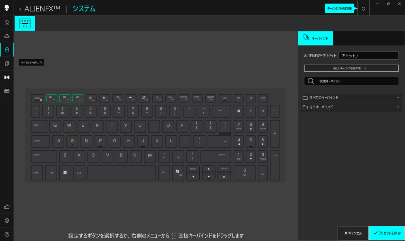Click the プリセット_1 preset name field
This screenshot has height=241, width=405.
click(x=368, y=56)
